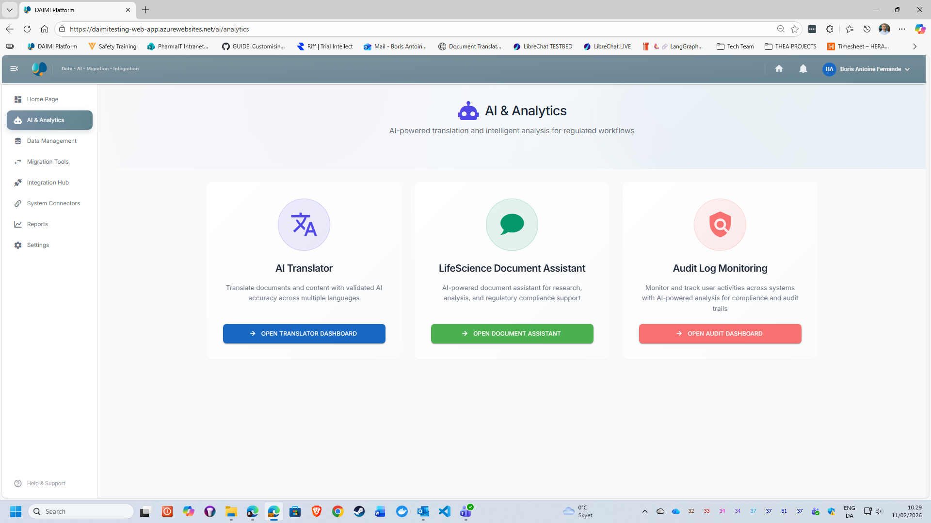Click the Settings gear in sidebar

(18, 245)
